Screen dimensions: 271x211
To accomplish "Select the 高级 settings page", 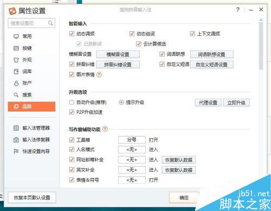I will (31, 106).
